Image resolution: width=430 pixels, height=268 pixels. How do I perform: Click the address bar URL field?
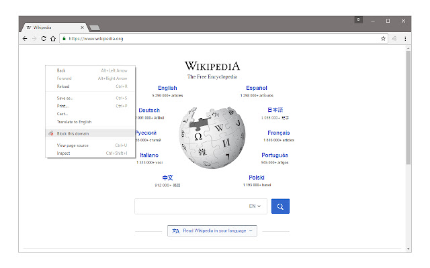[222, 39]
